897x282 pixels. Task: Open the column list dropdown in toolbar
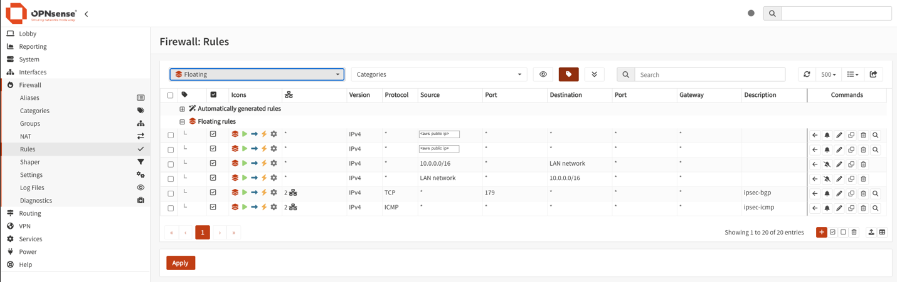coord(852,74)
